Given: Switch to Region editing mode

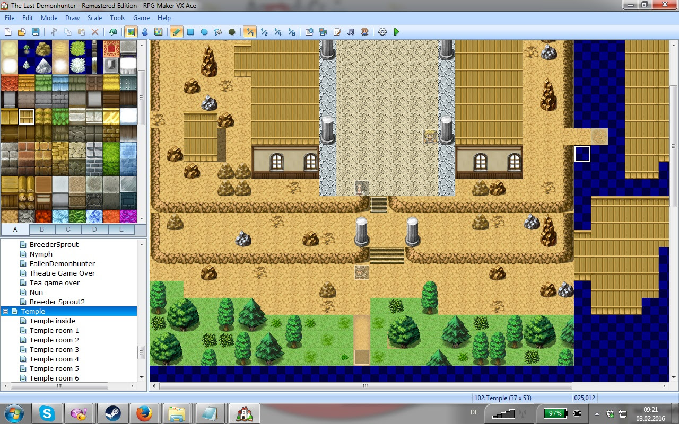Looking at the screenshot, I should [x=158, y=32].
